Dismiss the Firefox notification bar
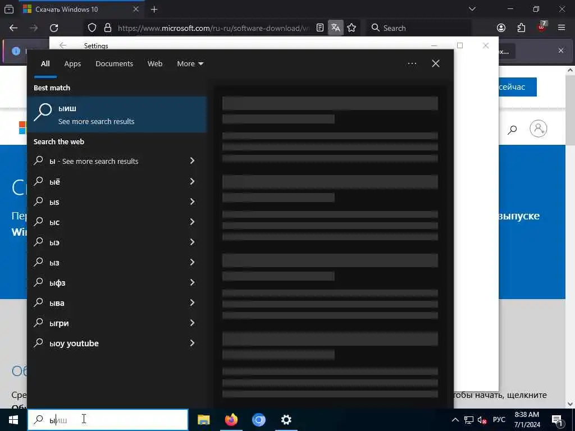Screen dimensions: 575x431 pyautogui.click(x=561, y=51)
